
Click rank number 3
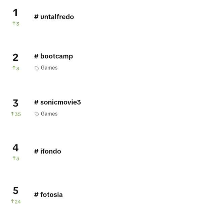(15, 103)
